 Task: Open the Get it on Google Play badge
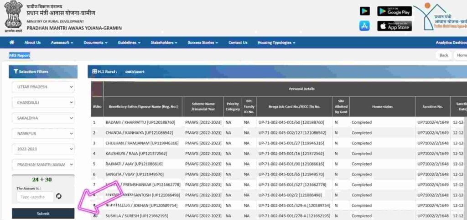pyautogui.click(x=394, y=11)
